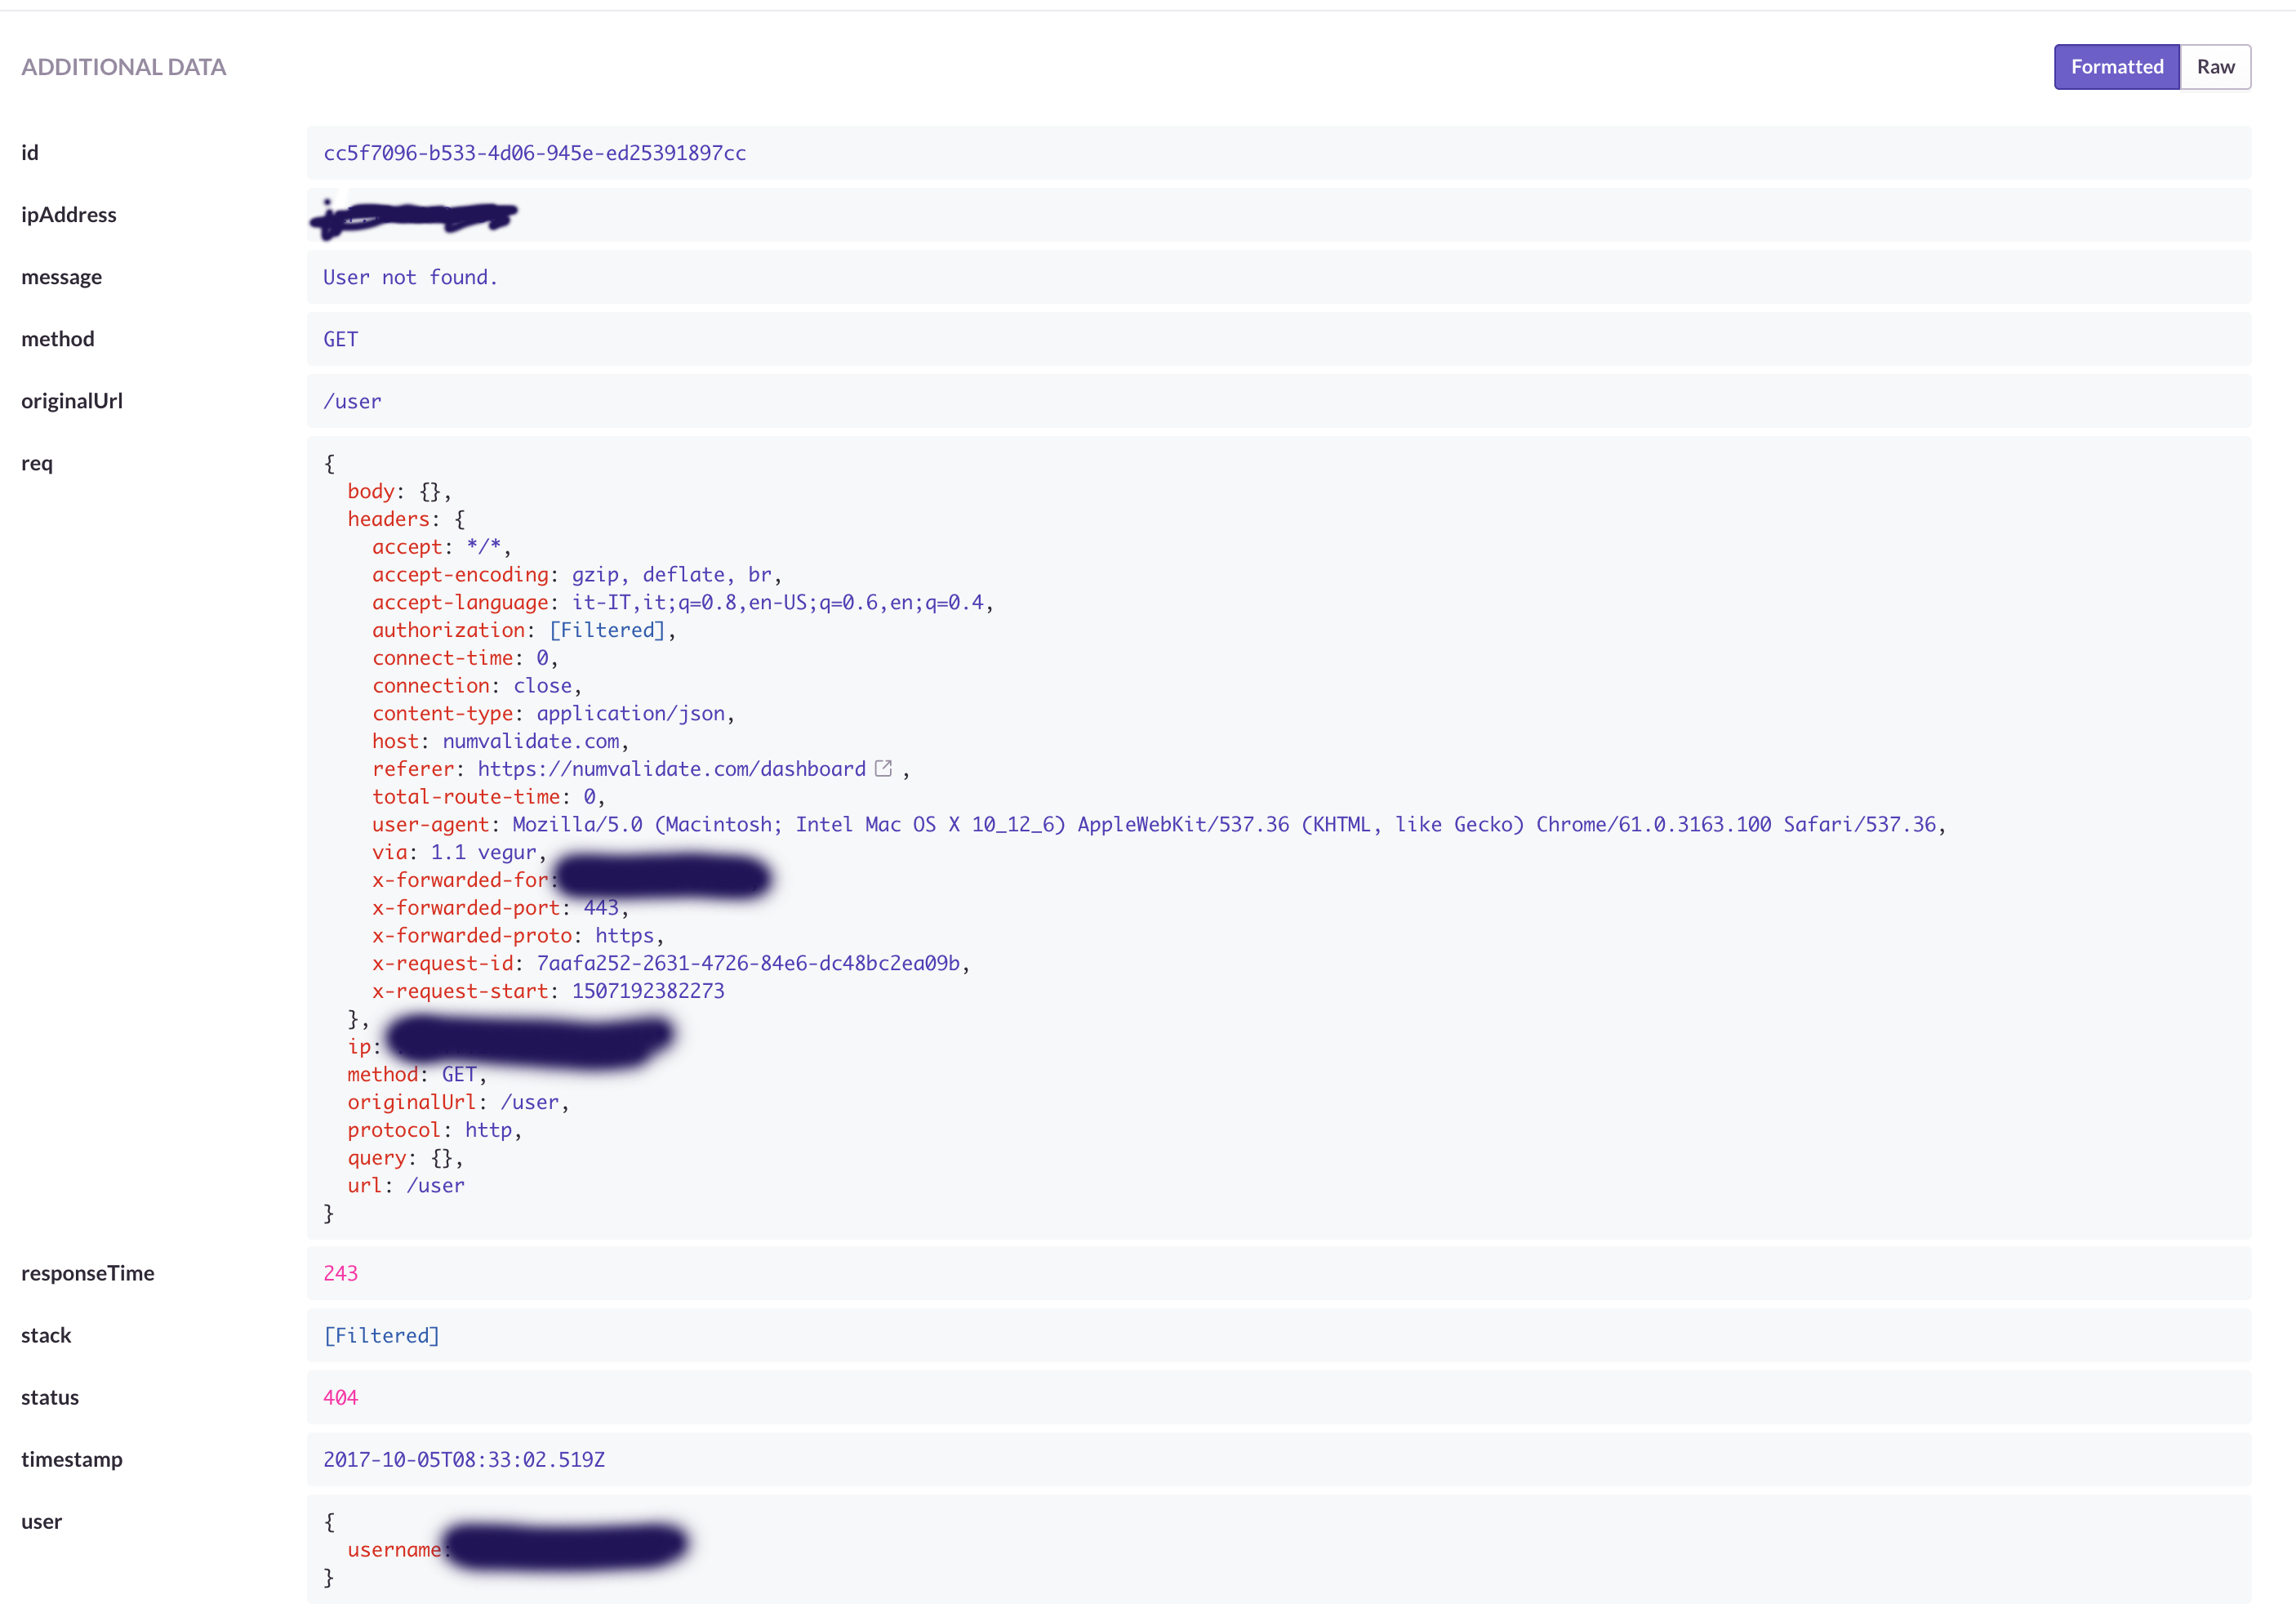Click the originalUrl value /user
Image resolution: width=2296 pixels, height=1617 pixels.
pos(352,401)
